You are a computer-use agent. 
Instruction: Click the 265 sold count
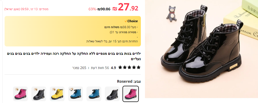pos(79,68)
